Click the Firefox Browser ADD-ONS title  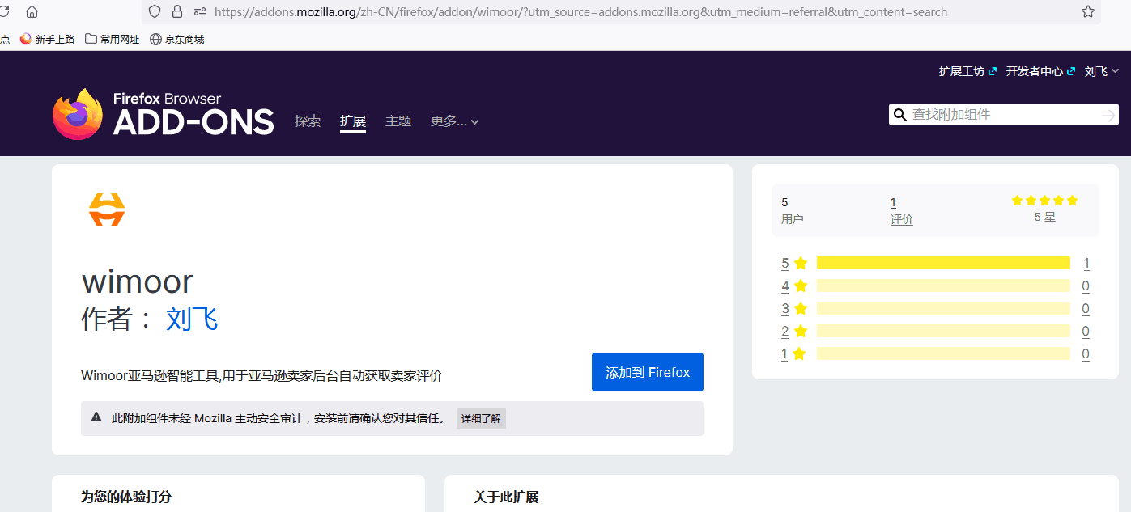point(193,114)
